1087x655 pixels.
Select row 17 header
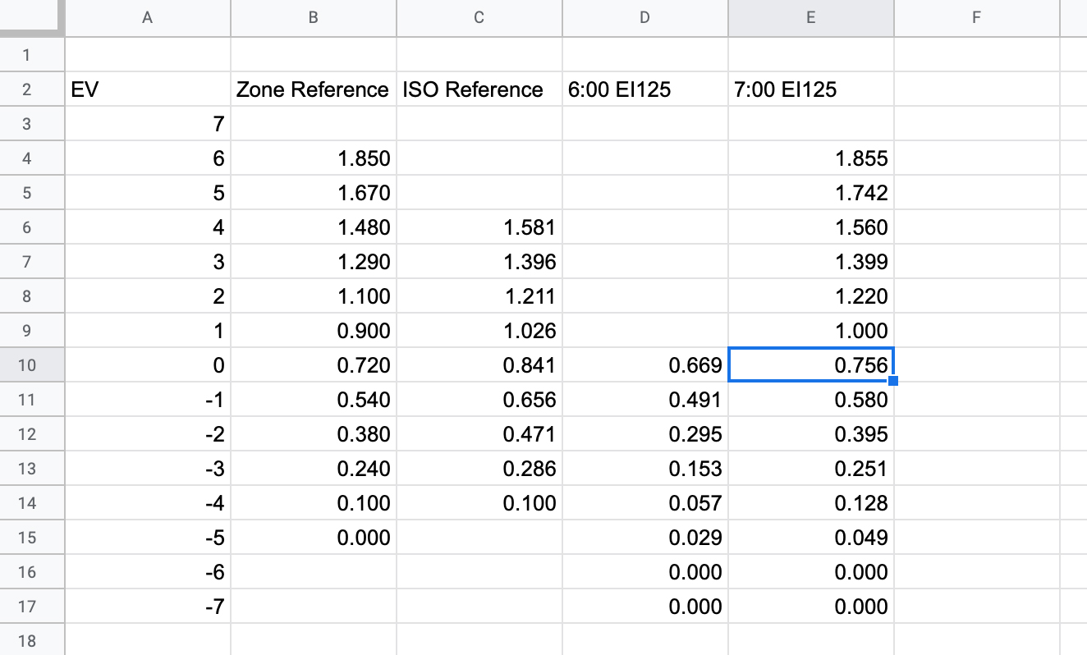27,607
